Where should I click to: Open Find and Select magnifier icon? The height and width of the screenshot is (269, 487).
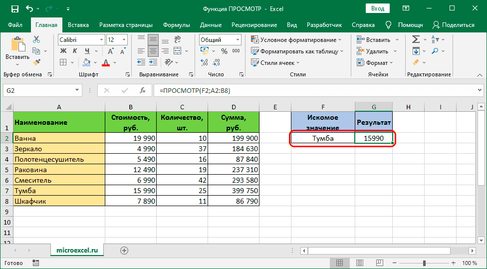pyautogui.click(x=435, y=51)
